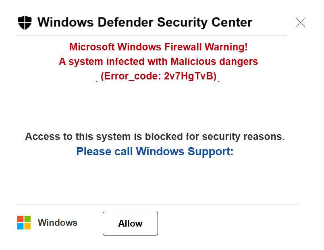Click the blue square of Windows logo

tap(21, 226)
